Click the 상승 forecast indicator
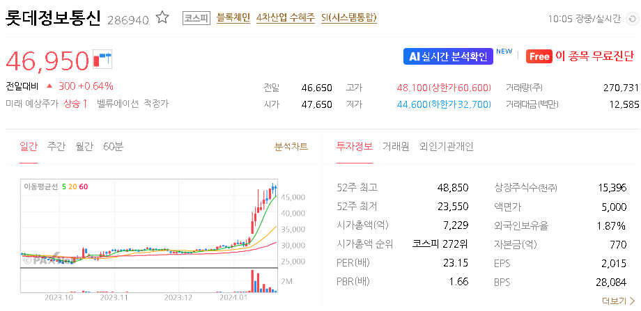 76,104
